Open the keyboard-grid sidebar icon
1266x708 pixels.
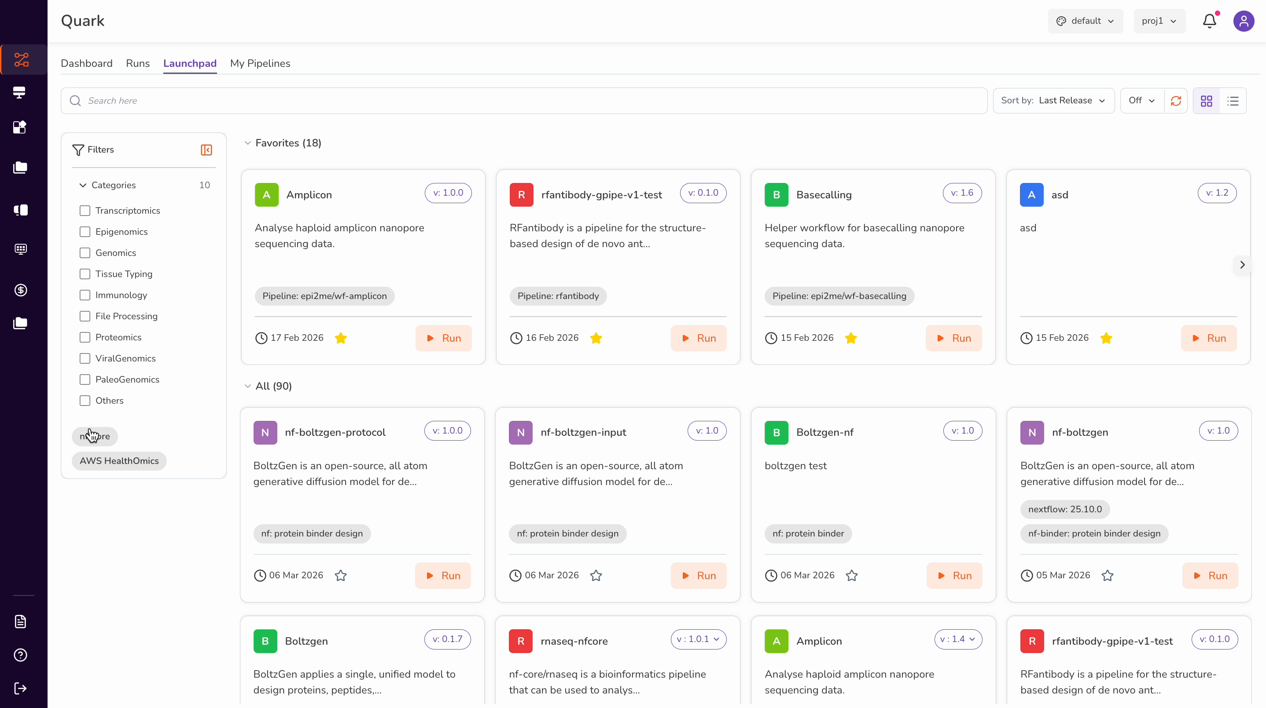[x=21, y=249]
